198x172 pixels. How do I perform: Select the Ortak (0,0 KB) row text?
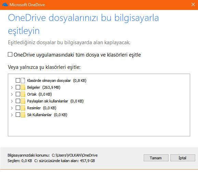(x=39, y=94)
